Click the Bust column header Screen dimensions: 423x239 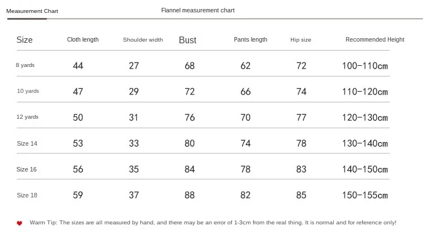click(187, 40)
